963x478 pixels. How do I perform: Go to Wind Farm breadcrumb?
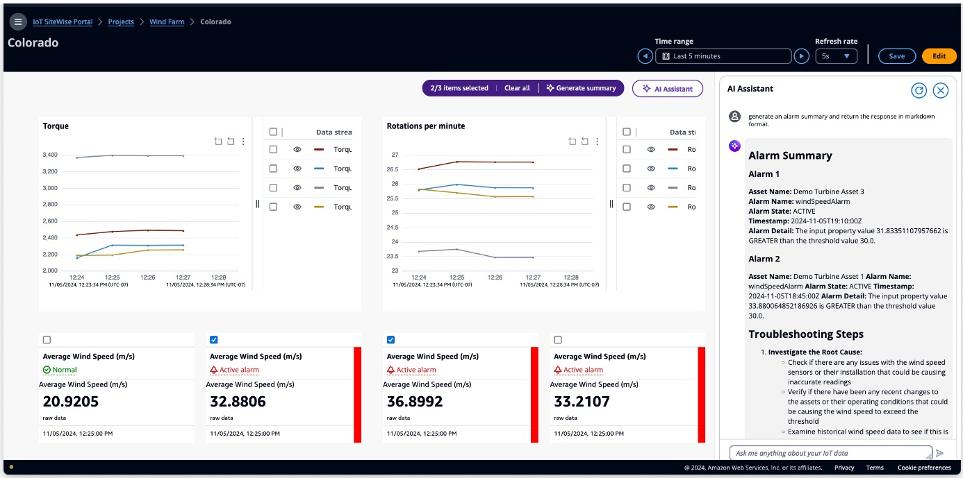click(167, 22)
